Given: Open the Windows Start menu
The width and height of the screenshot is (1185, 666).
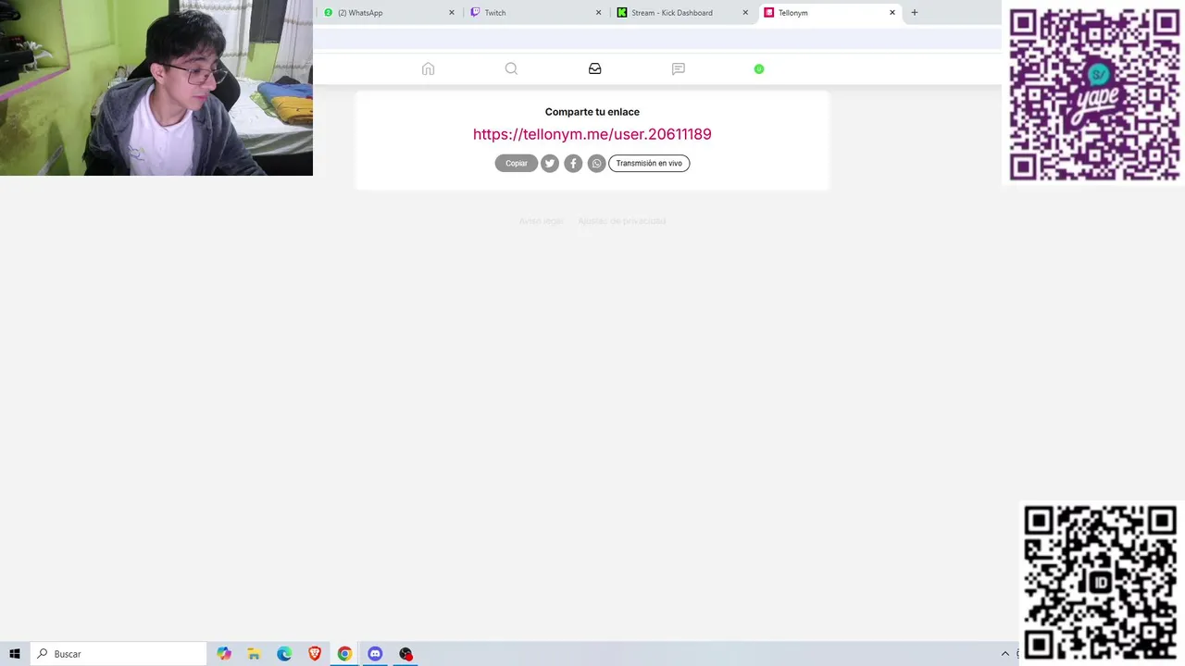Looking at the screenshot, I should (15, 654).
